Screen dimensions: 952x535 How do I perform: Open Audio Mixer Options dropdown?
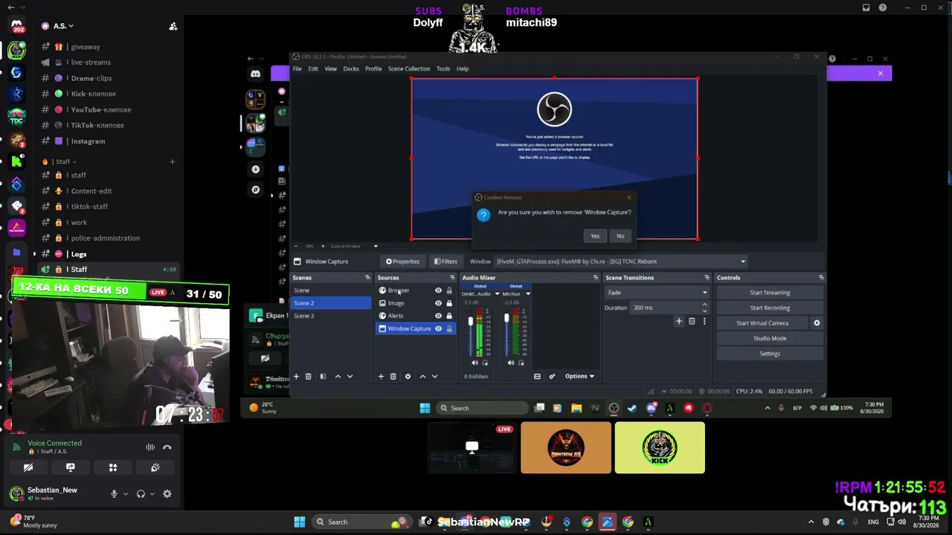579,376
